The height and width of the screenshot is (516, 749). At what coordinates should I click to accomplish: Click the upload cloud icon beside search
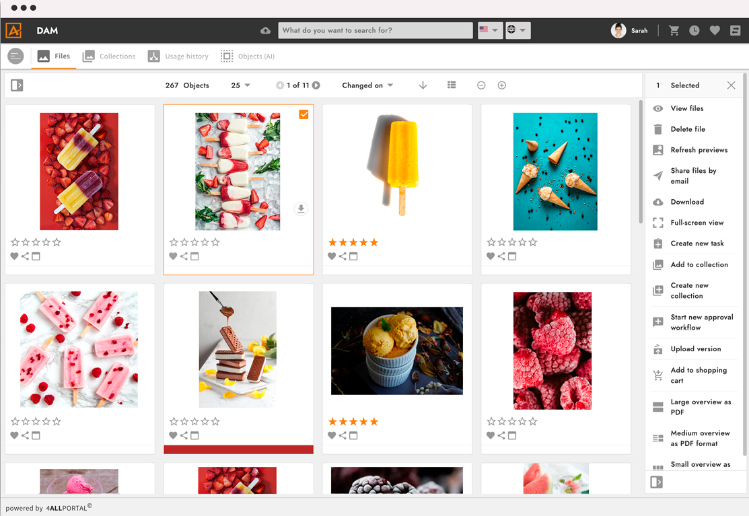point(266,31)
